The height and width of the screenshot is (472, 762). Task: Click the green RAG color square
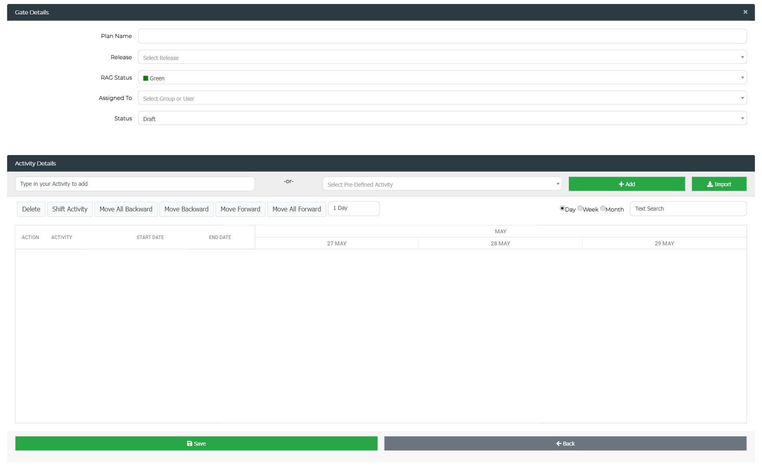146,78
